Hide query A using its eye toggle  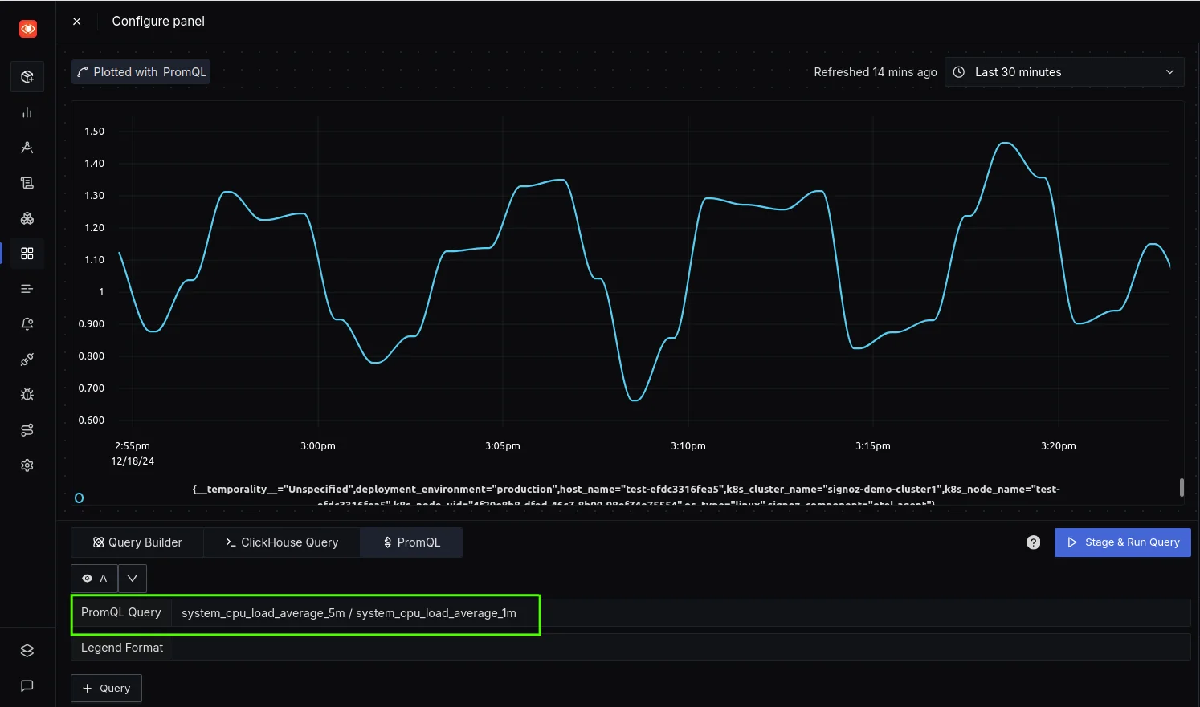[x=87, y=578]
